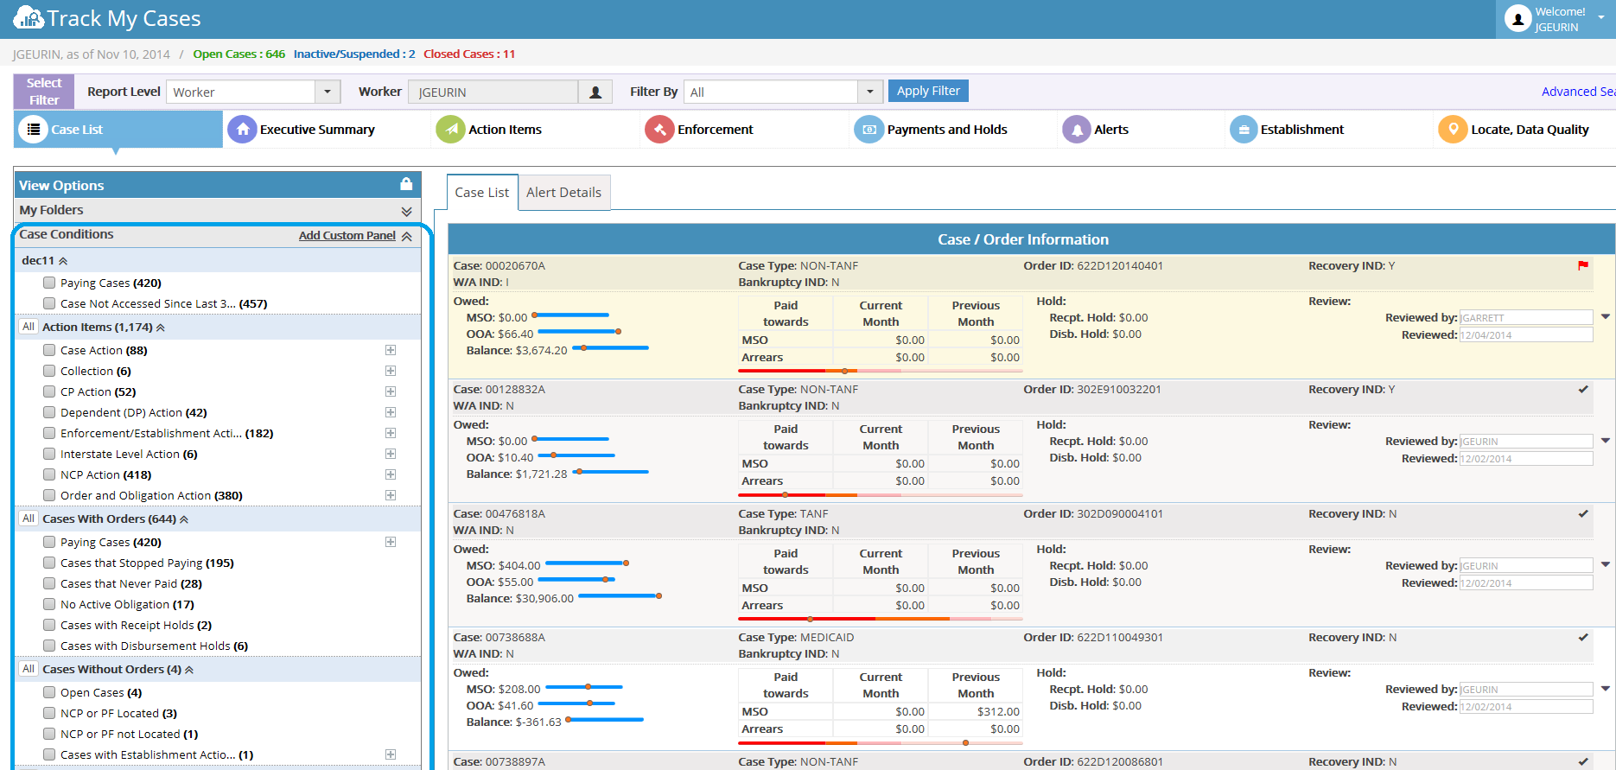1616x770 pixels.
Task: Click OOA slider for case 00128832A
Action: point(576,455)
